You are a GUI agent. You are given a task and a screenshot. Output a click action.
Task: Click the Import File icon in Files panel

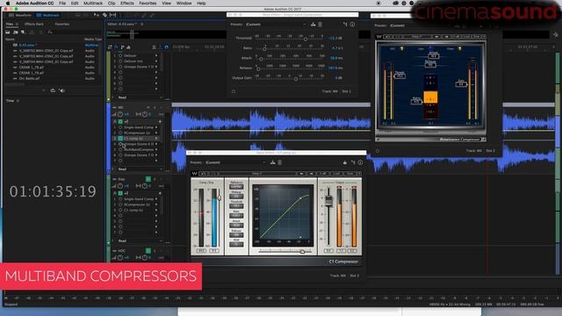16,32
